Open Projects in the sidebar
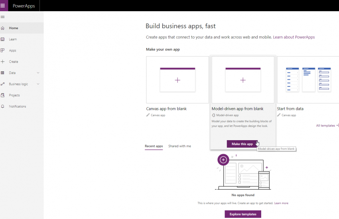The height and width of the screenshot is (219, 339). (22, 95)
